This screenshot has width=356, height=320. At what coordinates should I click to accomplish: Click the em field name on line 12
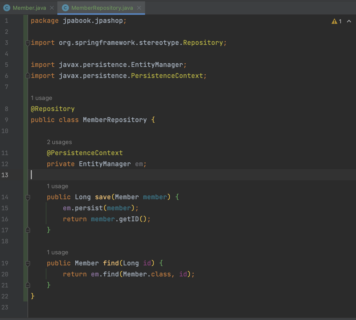tap(139, 164)
